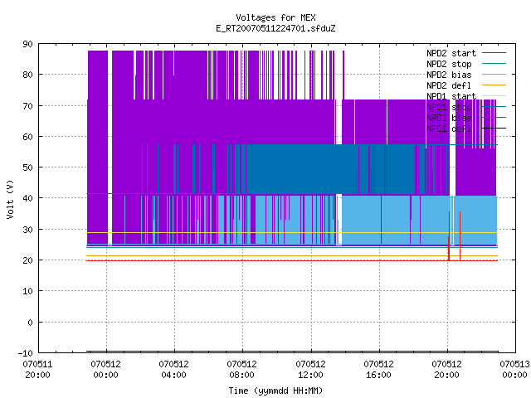Click the purple NPD2 start legend line
This screenshot has width=531, height=398.
coord(494,53)
